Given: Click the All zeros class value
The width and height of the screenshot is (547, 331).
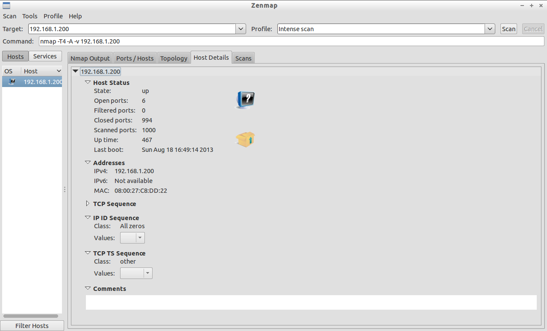Looking at the screenshot, I should click(x=132, y=226).
